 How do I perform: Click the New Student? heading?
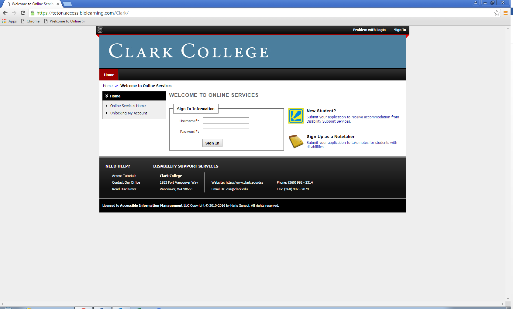[321, 111]
